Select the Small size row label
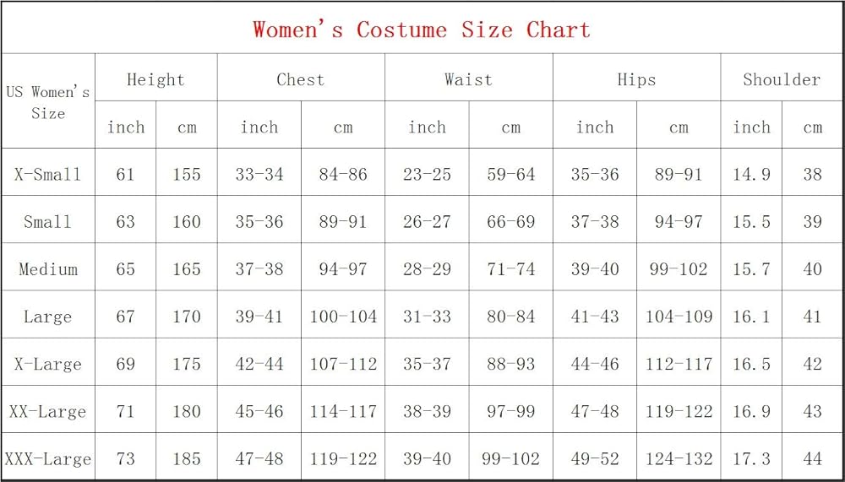 (x=48, y=222)
